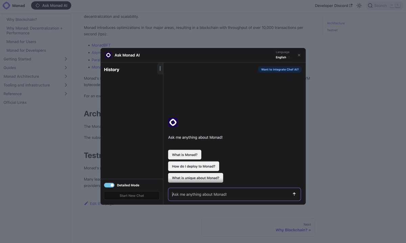The width and height of the screenshot is (406, 243).
Task: Expand the Guides section chevron
Action: (x=66, y=68)
